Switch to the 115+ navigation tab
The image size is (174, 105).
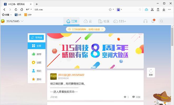(120, 21)
